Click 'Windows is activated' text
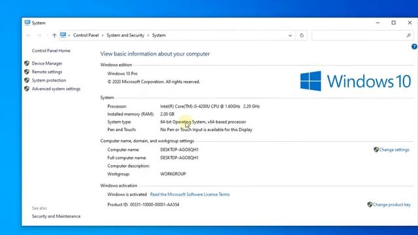This screenshot has height=235, width=418. (127, 195)
